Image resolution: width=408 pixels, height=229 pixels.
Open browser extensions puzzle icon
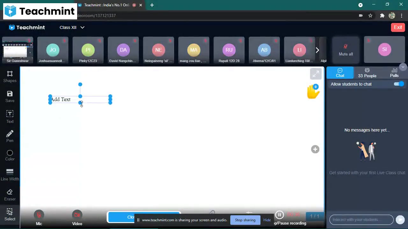[382, 16]
